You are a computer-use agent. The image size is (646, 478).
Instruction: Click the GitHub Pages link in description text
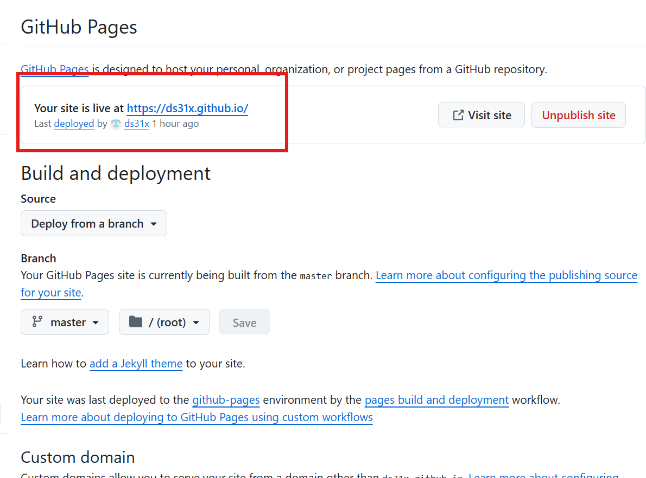(55, 69)
